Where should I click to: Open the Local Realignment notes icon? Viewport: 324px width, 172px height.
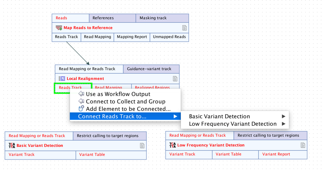(175, 79)
